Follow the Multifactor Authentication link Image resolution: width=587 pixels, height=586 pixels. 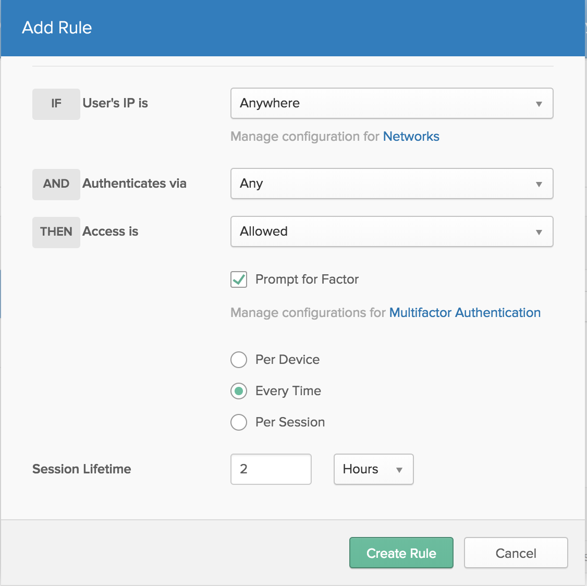pyautogui.click(x=464, y=313)
